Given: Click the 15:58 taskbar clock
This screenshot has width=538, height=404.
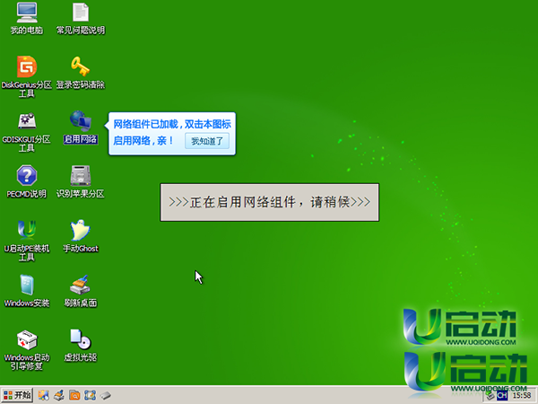Looking at the screenshot, I should [x=522, y=396].
